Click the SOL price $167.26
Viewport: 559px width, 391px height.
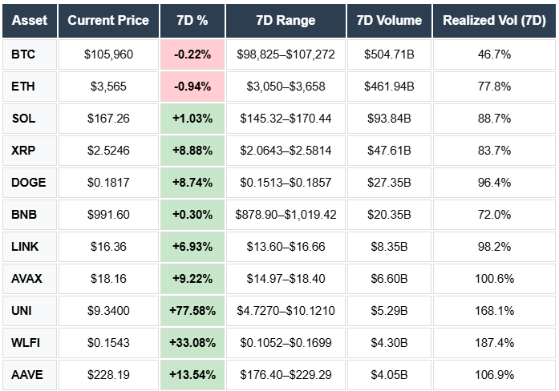[x=108, y=119]
